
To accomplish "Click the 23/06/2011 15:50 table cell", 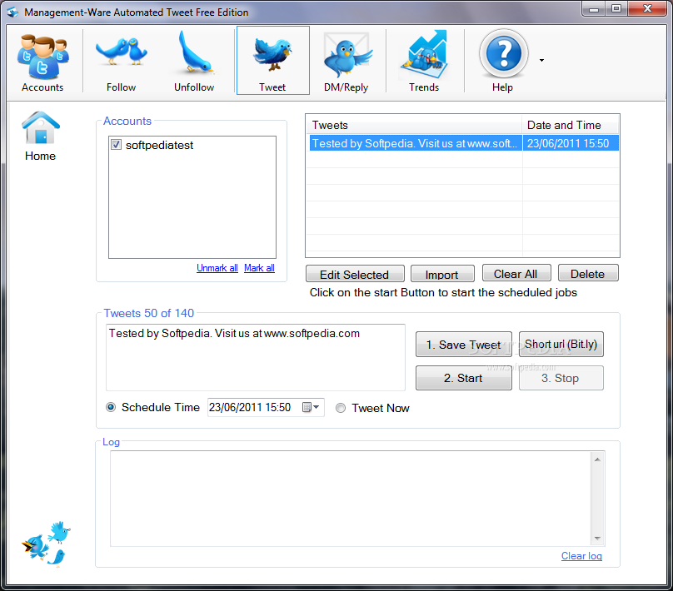I will 570,143.
